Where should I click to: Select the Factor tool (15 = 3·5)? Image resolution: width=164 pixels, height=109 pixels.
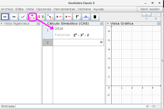(x=32, y=17)
